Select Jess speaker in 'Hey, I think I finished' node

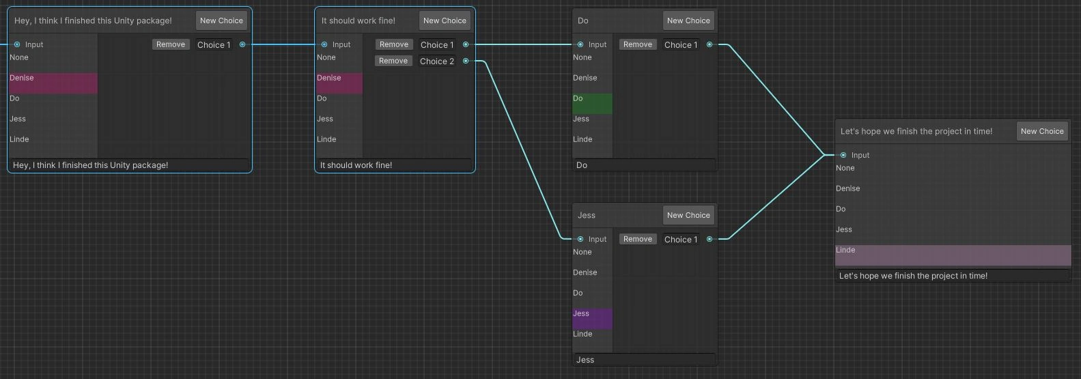click(x=53, y=124)
